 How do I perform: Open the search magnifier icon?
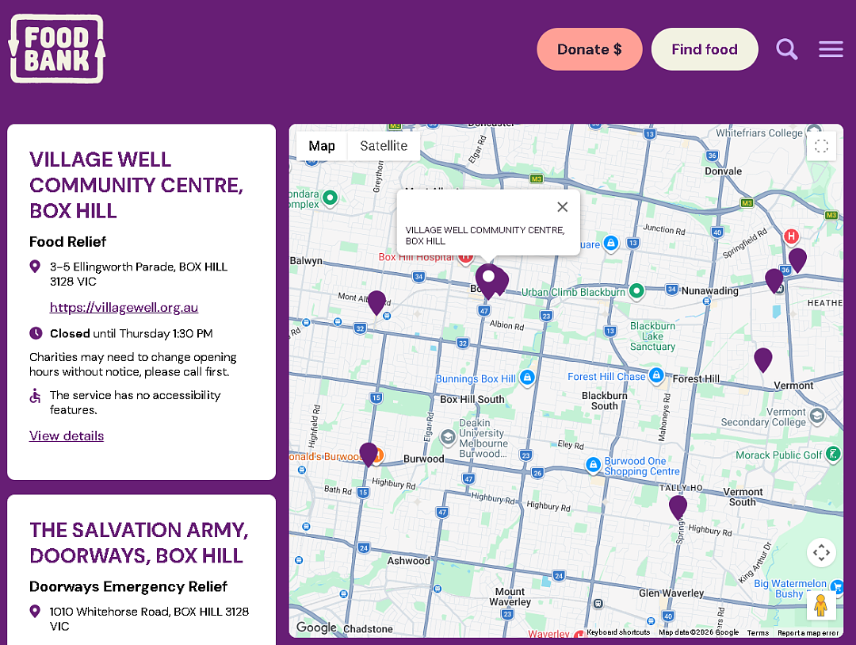[787, 49]
